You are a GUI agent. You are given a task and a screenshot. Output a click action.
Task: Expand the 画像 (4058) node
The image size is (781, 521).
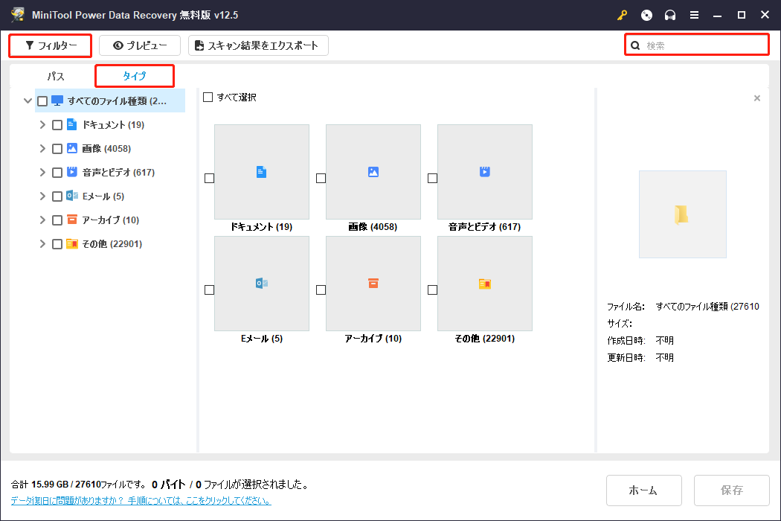pyautogui.click(x=42, y=148)
